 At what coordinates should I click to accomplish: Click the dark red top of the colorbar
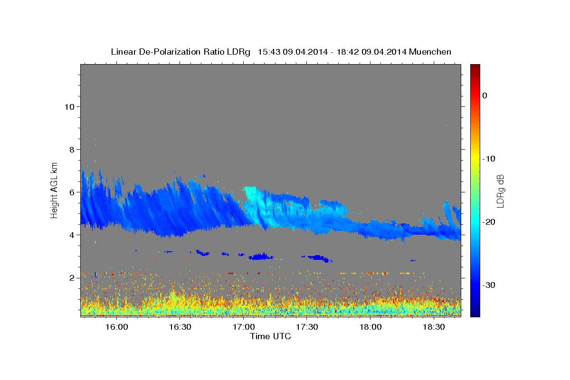475,69
